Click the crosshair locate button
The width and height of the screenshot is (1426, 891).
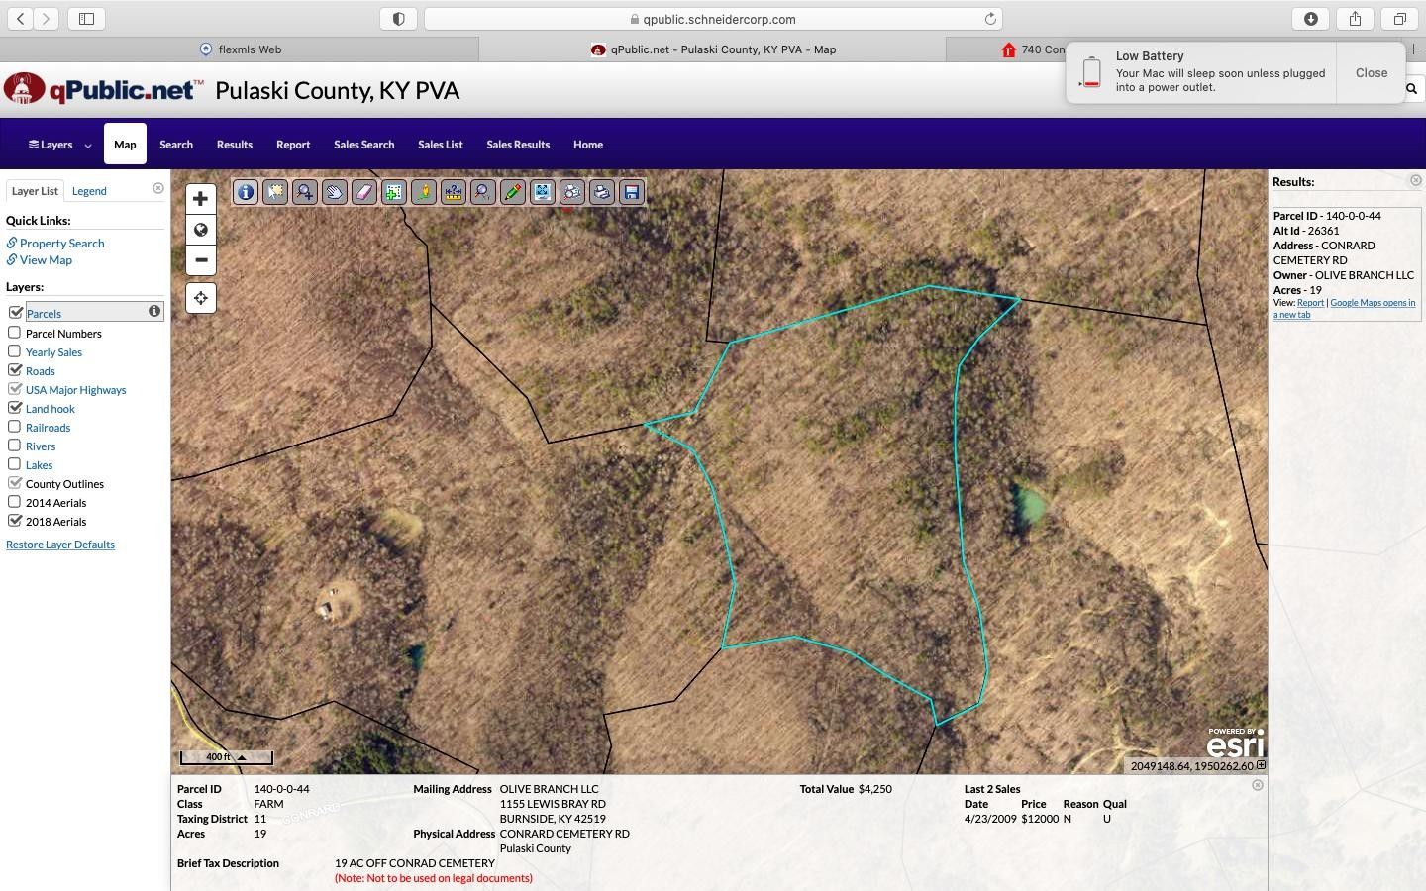pos(201,298)
